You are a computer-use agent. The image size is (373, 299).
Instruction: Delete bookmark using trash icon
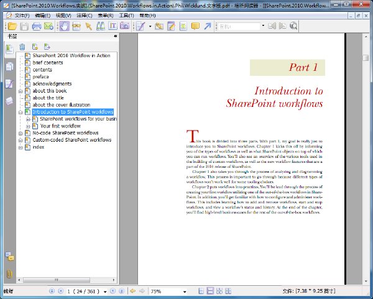(22, 47)
